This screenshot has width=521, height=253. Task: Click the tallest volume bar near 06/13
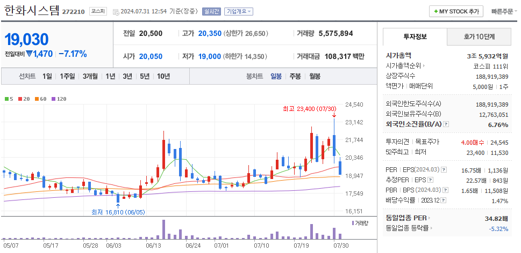click(x=163, y=229)
